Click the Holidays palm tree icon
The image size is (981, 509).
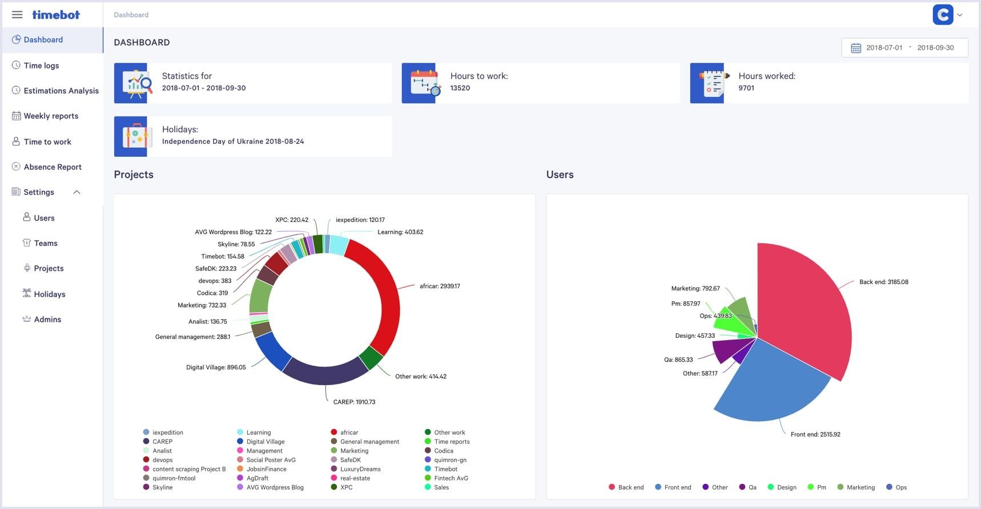pos(26,293)
